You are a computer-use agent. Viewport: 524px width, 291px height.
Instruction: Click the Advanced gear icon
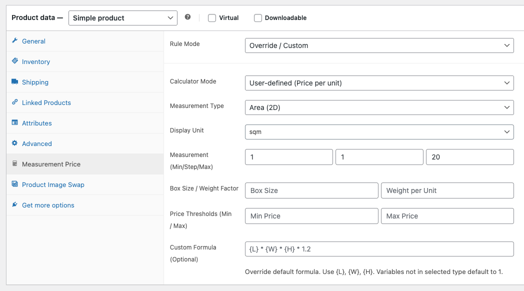(x=15, y=143)
